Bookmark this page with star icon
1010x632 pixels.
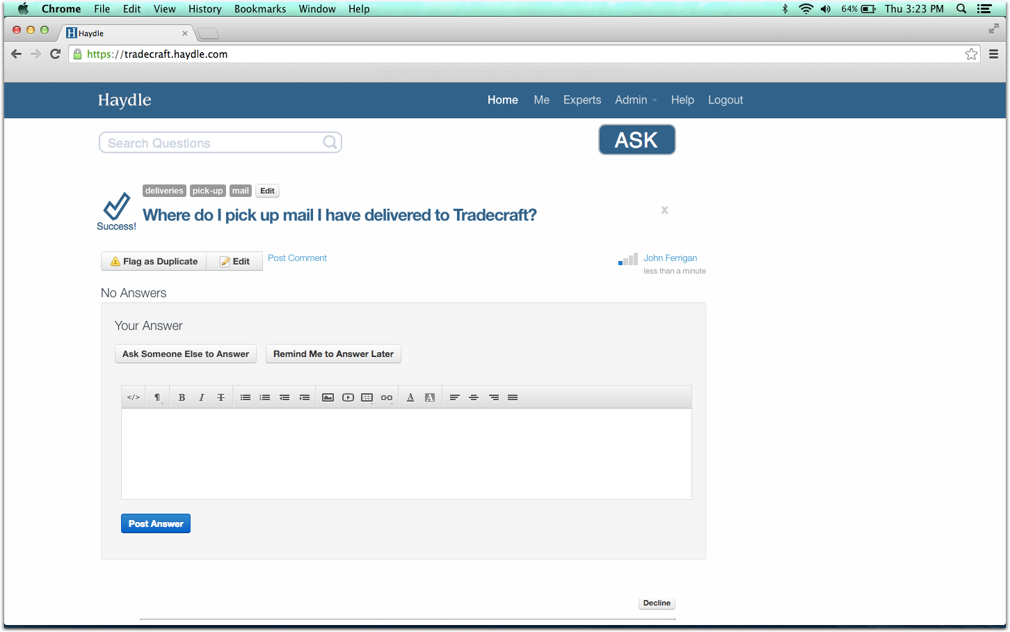point(972,54)
